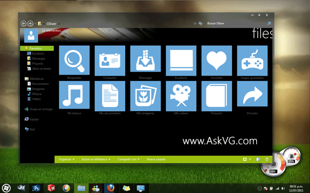Image resolution: width=310 pixels, height=193 pixels.
Task: Select Sitios recientes in the sidebar
Action: pos(39,69)
